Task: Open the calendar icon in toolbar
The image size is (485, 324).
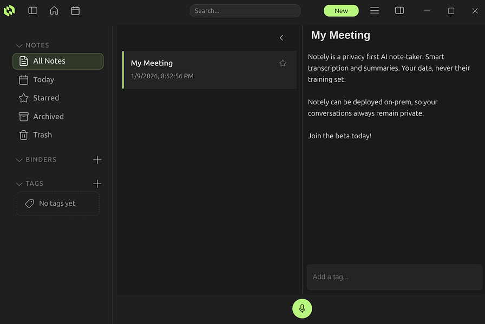Action: 75,11
